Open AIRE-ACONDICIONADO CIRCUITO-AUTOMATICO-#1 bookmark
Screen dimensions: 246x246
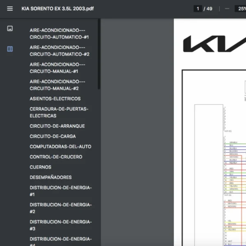tap(59, 34)
